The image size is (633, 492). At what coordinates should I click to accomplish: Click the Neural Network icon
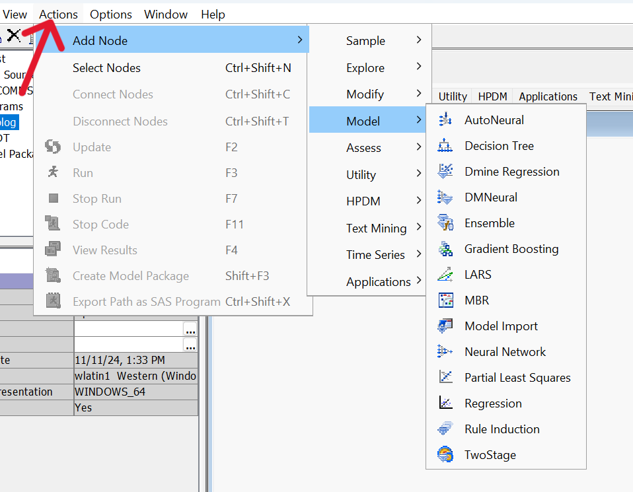445,352
